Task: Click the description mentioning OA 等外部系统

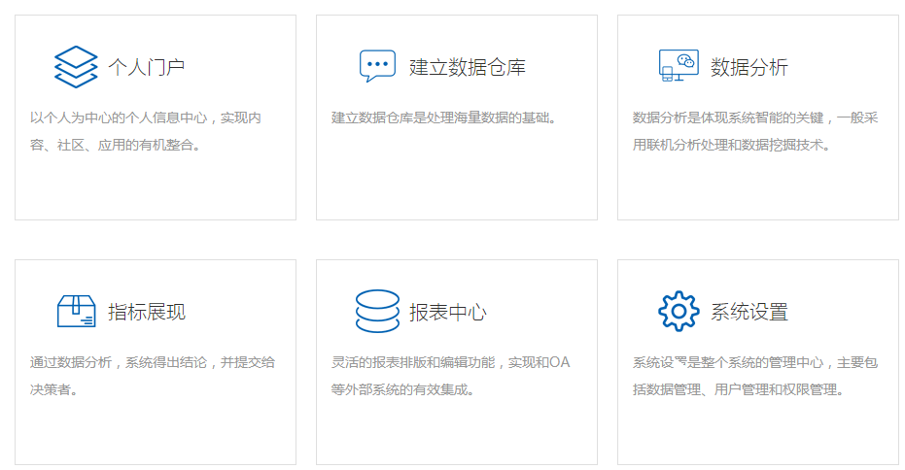Action: click(450, 376)
